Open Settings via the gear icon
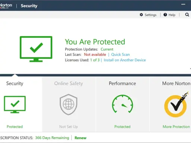 click(x=141, y=15)
